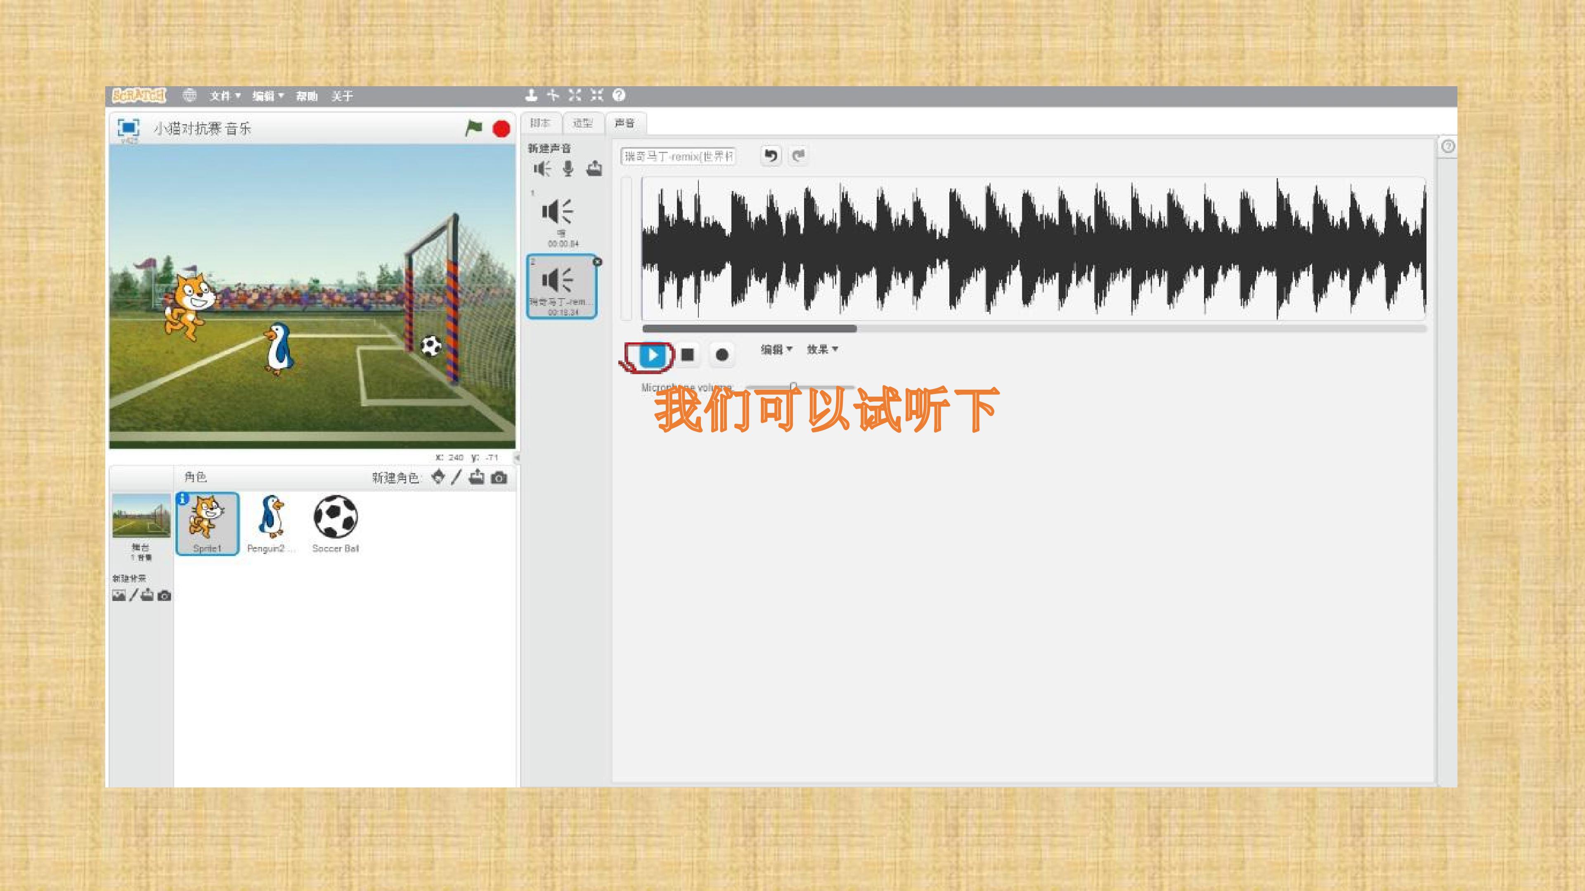Click the red stop sign button
1585x891 pixels.
click(502, 129)
